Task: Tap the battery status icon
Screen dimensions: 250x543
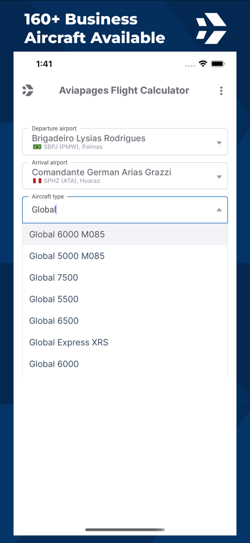Action: click(x=218, y=64)
